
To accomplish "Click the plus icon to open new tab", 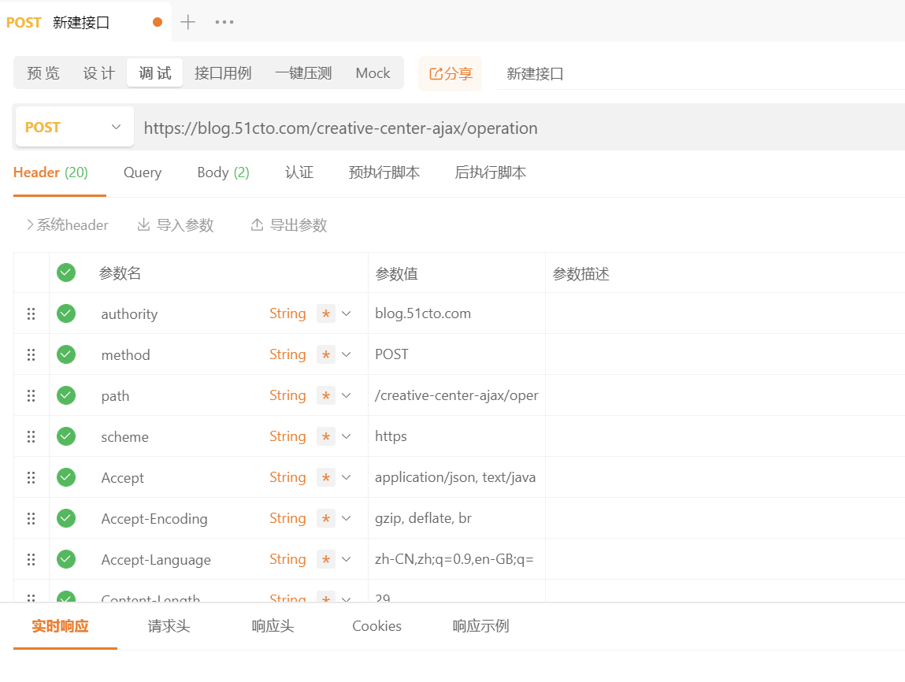I will click(x=187, y=22).
